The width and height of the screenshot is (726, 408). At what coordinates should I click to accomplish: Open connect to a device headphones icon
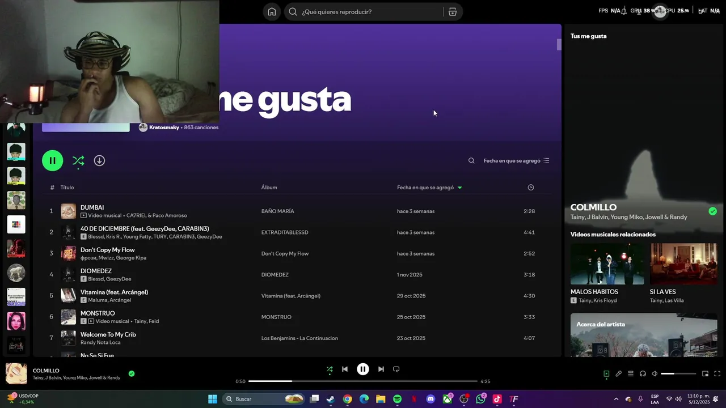643,374
